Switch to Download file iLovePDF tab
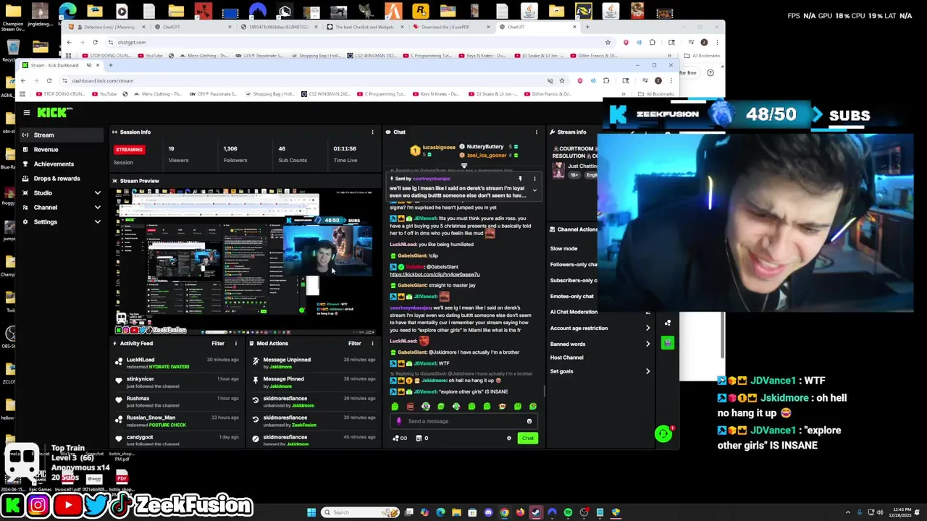The width and height of the screenshot is (927, 521). [x=449, y=27]
